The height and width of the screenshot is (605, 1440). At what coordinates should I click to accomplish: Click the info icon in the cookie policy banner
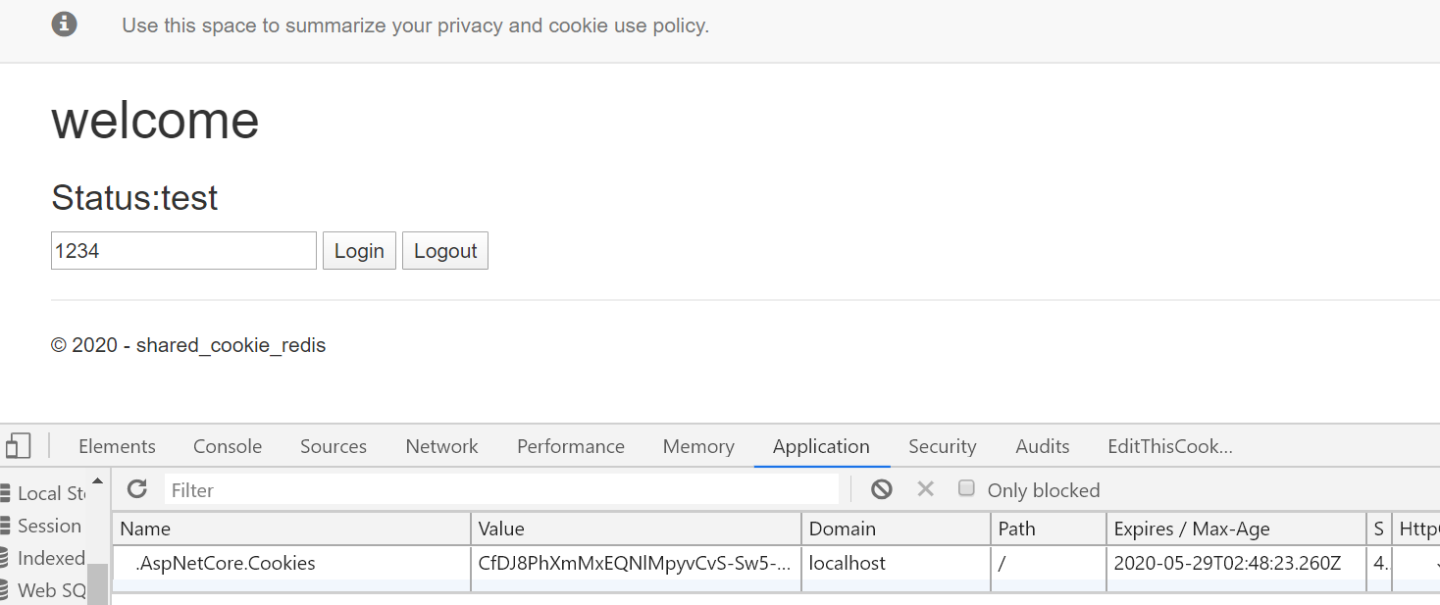click(65, 25)
